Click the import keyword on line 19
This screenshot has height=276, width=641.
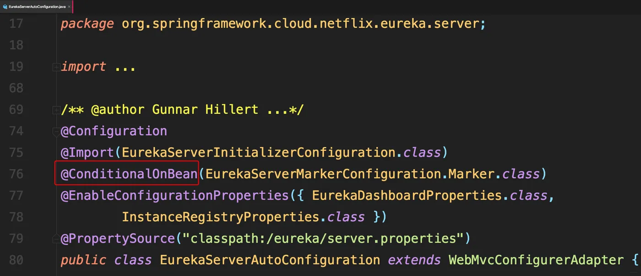pos(83,67)
